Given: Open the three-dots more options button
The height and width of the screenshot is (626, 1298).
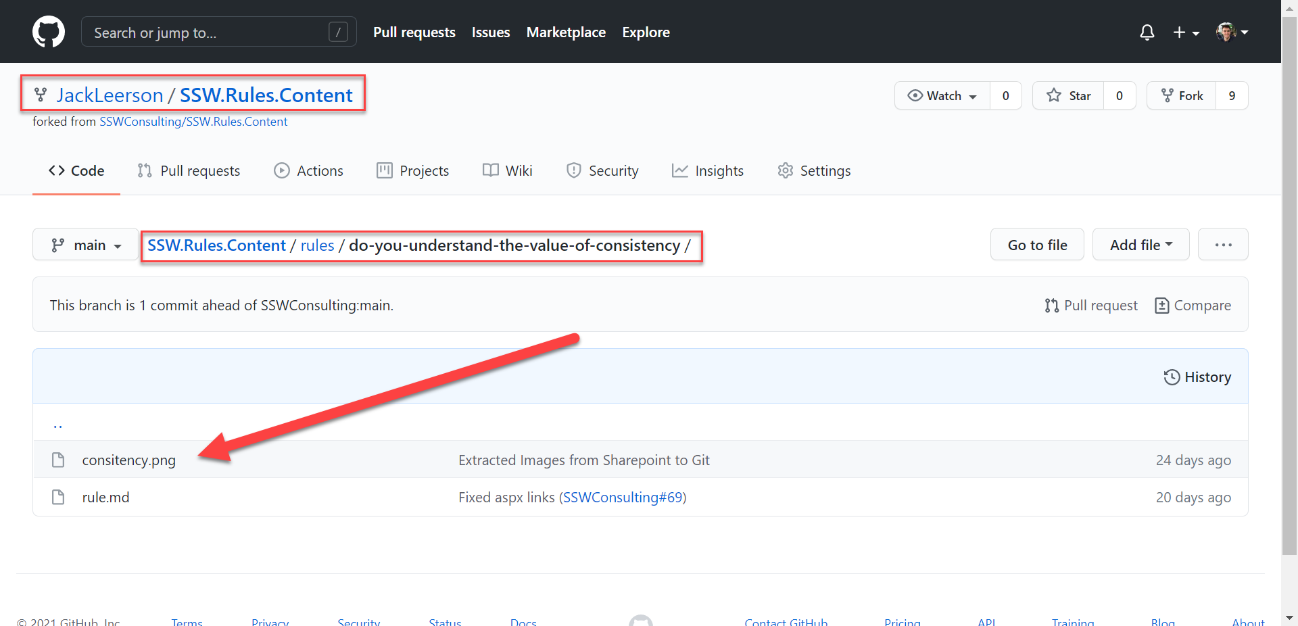Looking at the screenshot, I should click(1223, 245).
